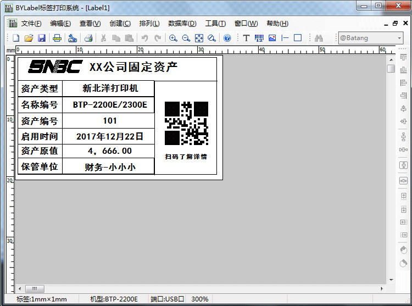
Task: Click the Cut scissors icon
Action: 103,38
